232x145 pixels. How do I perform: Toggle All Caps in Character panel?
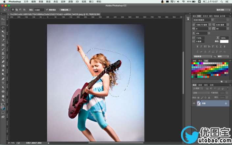pyautogui.click(x=205, y=46)
